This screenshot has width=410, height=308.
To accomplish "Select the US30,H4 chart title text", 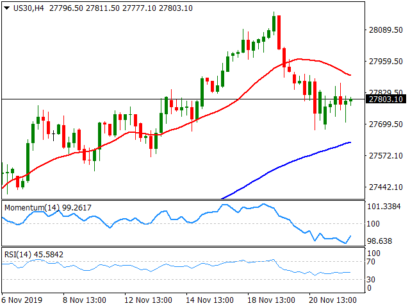I will pyautogui.click(x=28, y=8).
